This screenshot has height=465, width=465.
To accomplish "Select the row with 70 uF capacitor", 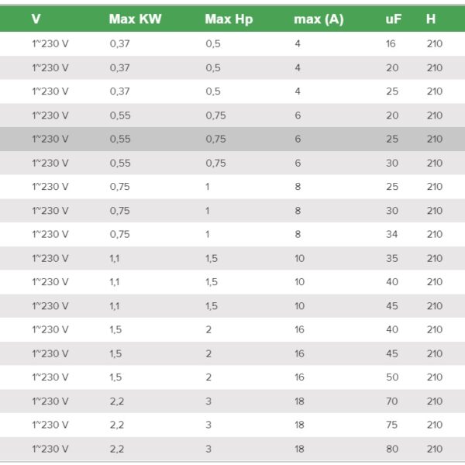I will tap(232, 401).
